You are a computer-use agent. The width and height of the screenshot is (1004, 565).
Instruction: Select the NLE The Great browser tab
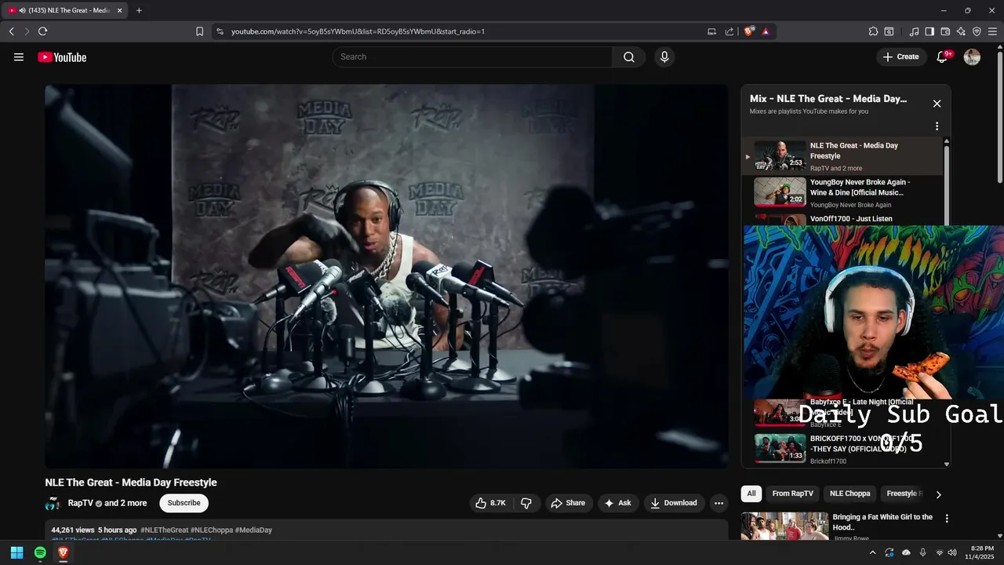(64, 10)
